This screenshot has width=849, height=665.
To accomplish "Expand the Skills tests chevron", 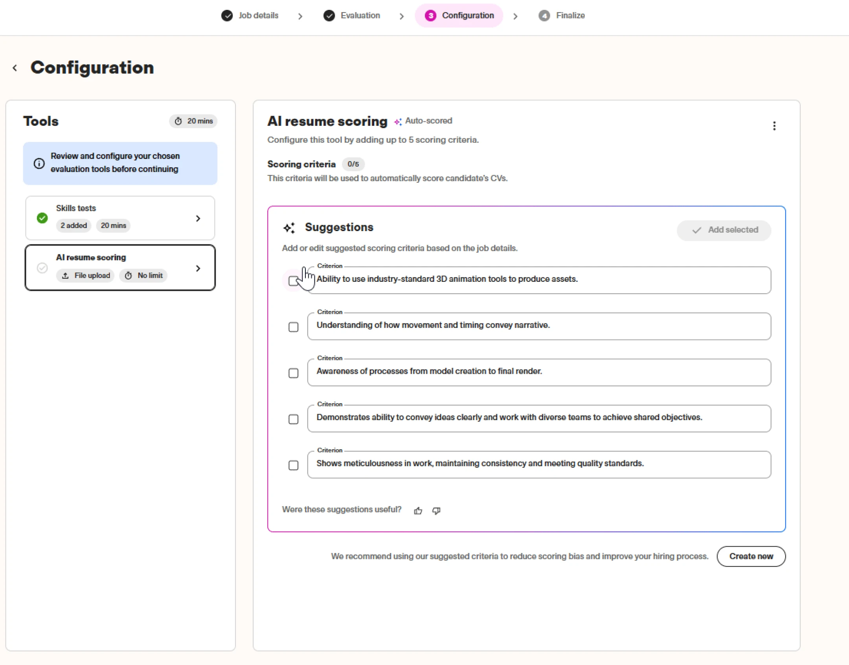I will (198, 219).
